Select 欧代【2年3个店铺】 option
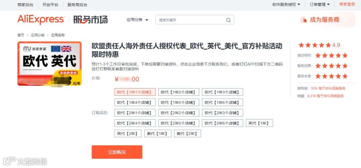This screenshot has height=168, width=361. tap(222, 113)
